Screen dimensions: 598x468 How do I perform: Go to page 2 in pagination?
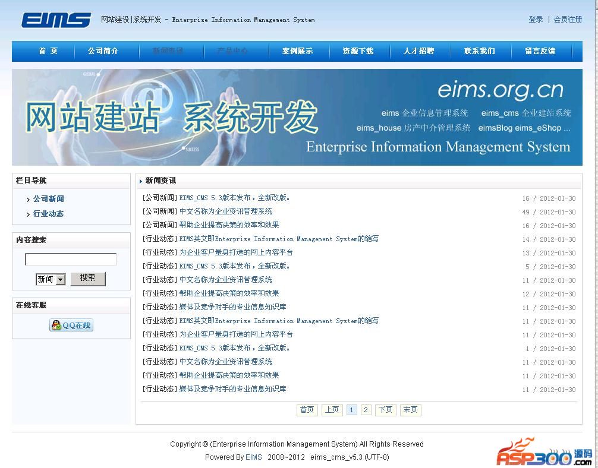[x=366, y=410]
